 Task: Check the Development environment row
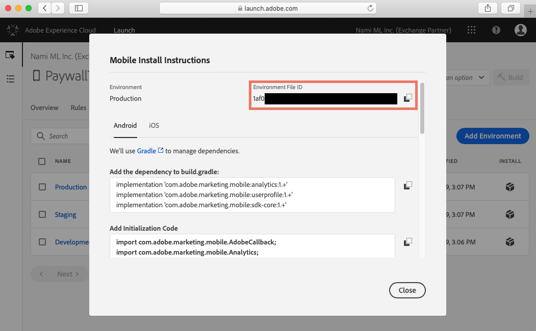coord(42,242)
